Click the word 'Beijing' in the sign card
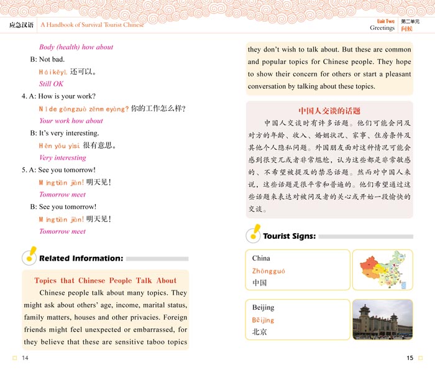This screenshot has width=435, height=370. tap(263, 308)
